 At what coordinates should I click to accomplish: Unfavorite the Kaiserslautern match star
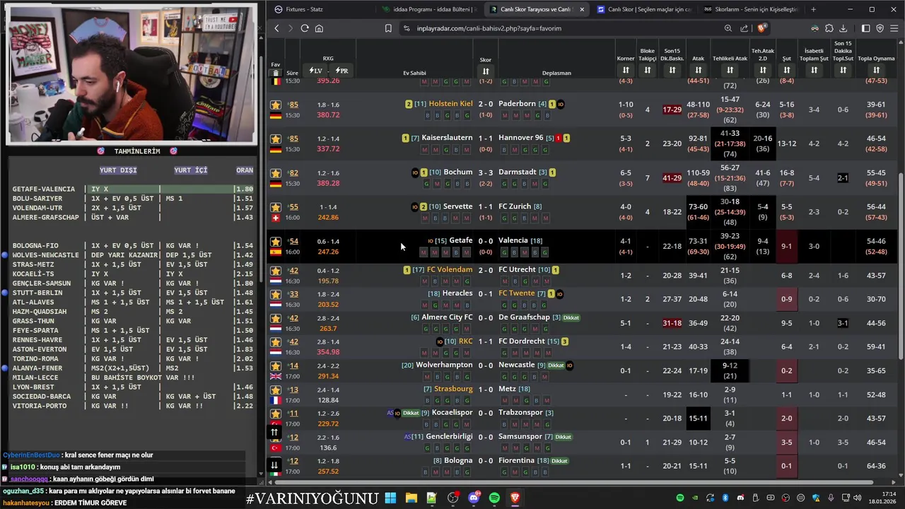coord(276,139)
